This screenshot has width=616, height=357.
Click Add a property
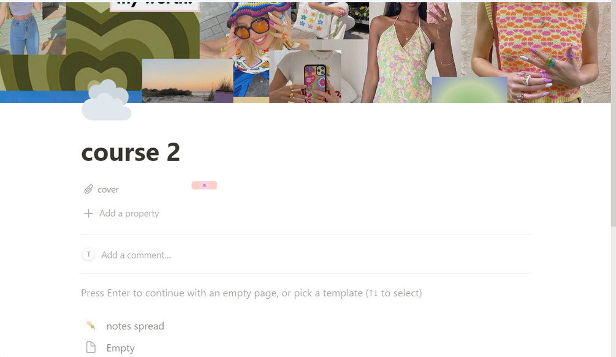click(x=129, y=214)
